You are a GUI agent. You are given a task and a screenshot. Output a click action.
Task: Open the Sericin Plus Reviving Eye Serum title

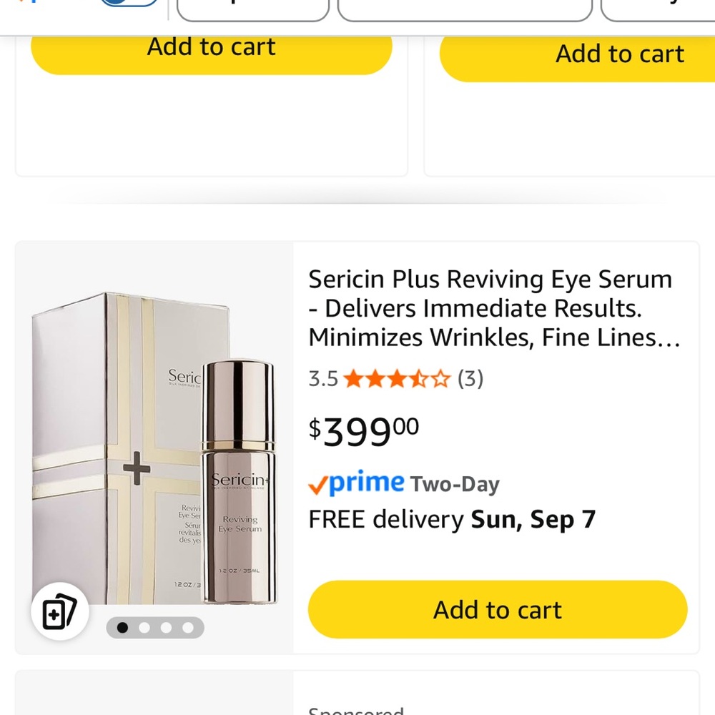point(490,307)
